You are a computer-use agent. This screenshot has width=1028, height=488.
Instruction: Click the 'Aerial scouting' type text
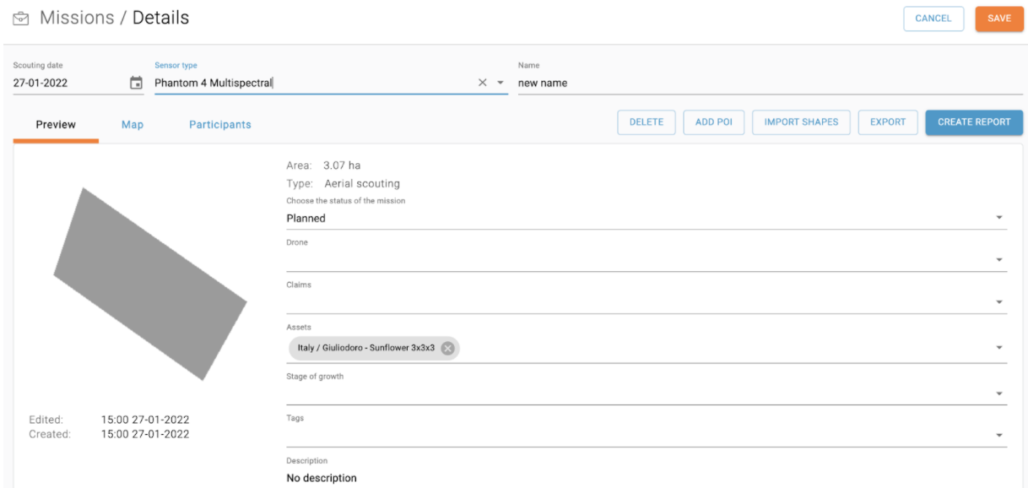(x=362, y=183)
